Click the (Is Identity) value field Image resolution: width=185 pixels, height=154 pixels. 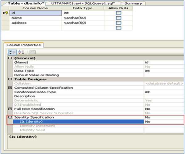tap(163, 122)
